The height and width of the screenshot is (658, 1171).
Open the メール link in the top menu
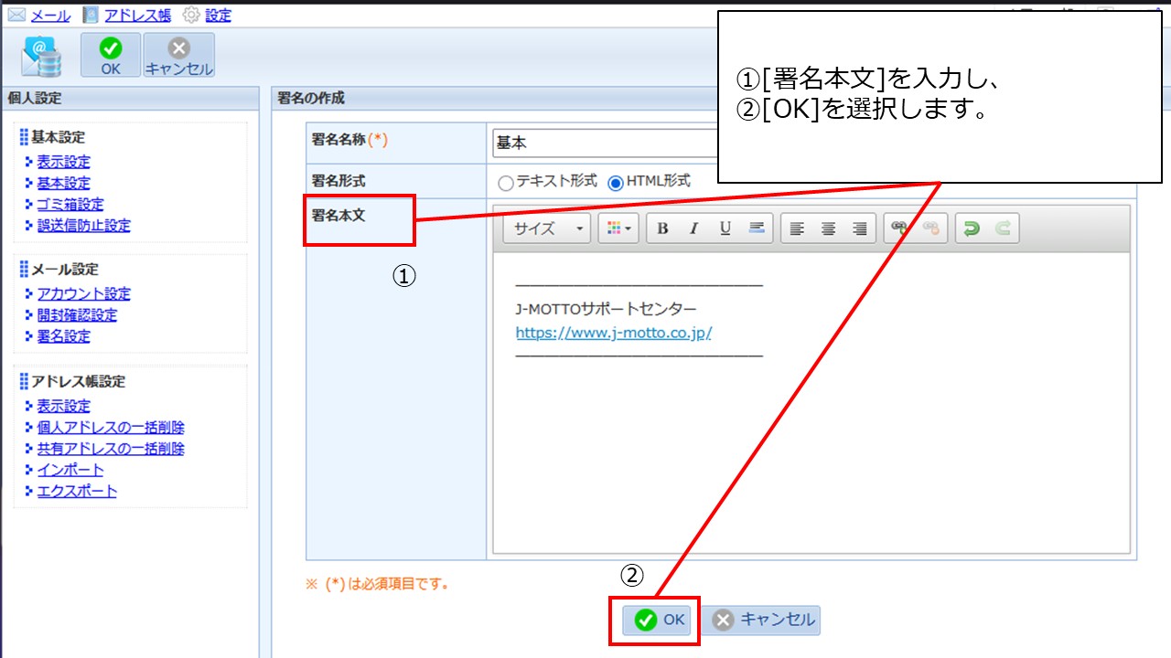tap(50, 15)
